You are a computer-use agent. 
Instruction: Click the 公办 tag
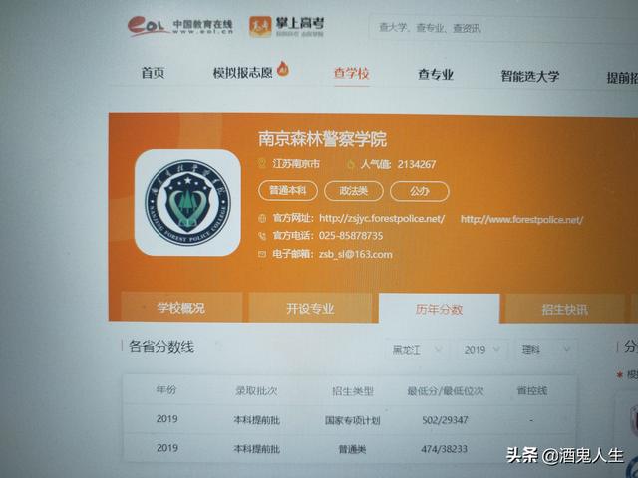click(x=420, y=191)
